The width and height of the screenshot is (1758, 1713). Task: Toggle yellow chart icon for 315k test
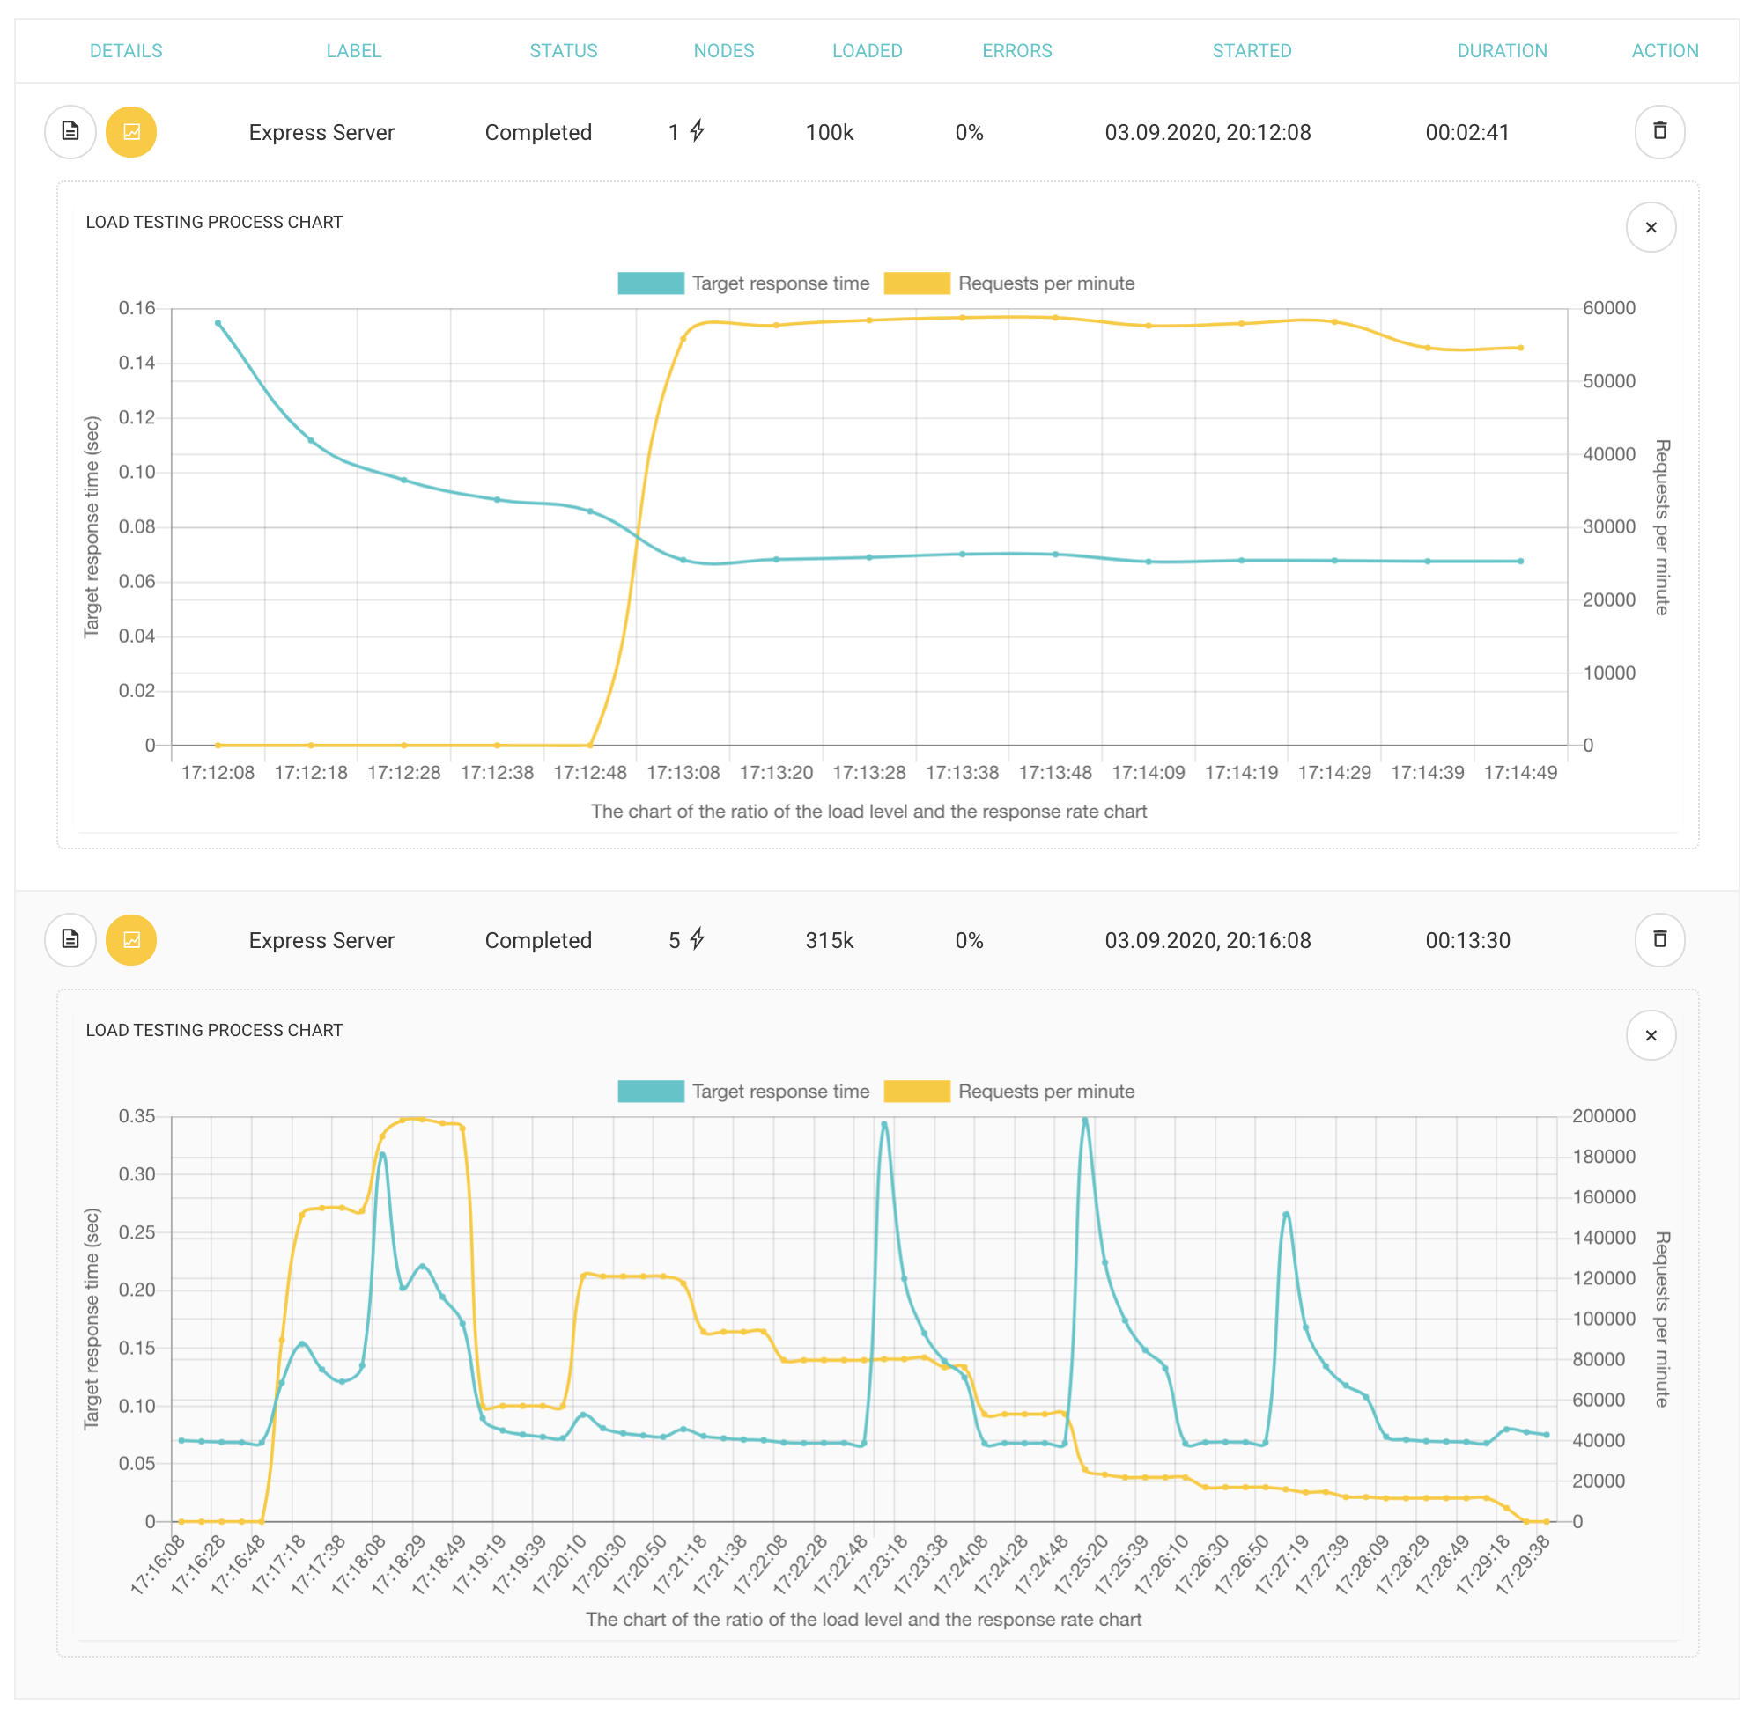click(x=131, y=940)
